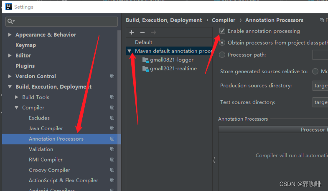Click module folder icon of gmall0821-logger
This screenshot has height=191, width=328.
pyautogui.click(x=145, y=60)
